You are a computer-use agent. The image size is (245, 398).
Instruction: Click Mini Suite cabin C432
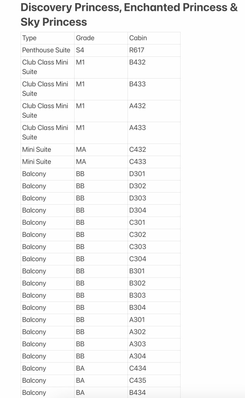pyautogui.click(x=137, y=149)
